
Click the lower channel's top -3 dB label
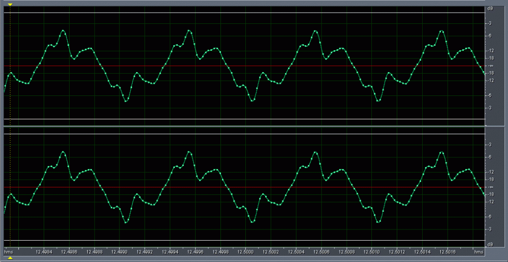pyautogui.click(x=490, y=144)
